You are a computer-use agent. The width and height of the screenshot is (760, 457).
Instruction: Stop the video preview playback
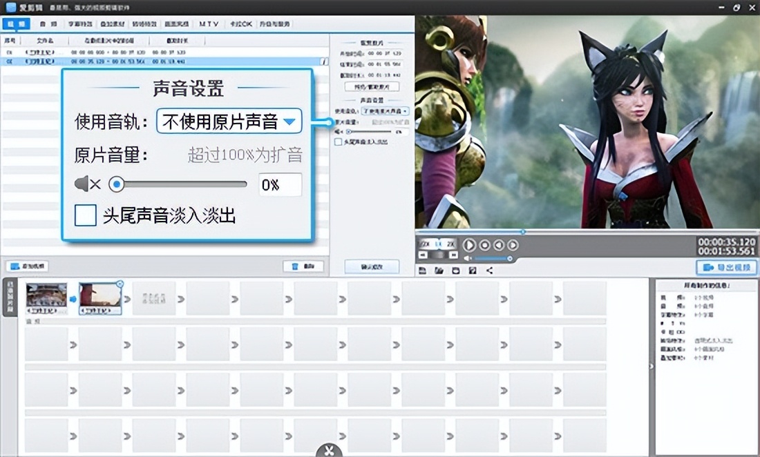pyautogui.click(x=484, y=246)
